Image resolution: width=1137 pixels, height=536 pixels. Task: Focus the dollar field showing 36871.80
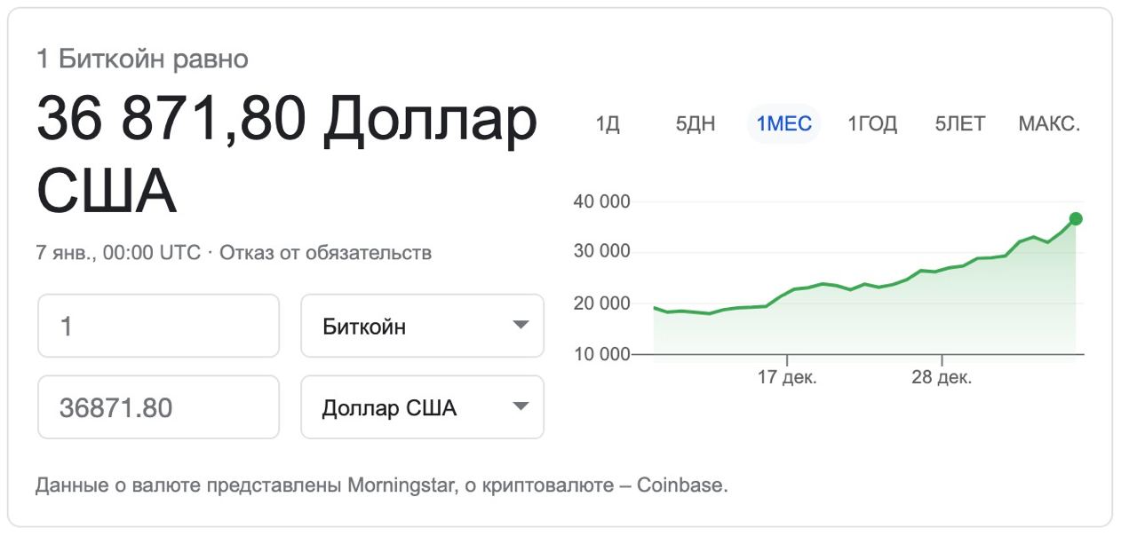(158, 407)
